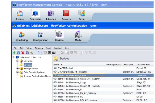This screenshot has height=103, width=155.
Task: Select Storage Nodes in the tree
Action: (x=31, y=69)
